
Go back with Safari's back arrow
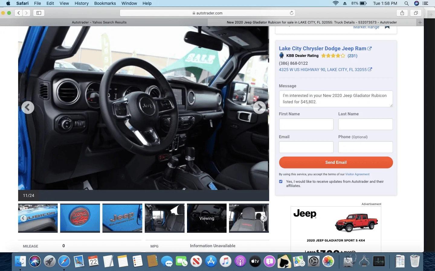(19, 13)
